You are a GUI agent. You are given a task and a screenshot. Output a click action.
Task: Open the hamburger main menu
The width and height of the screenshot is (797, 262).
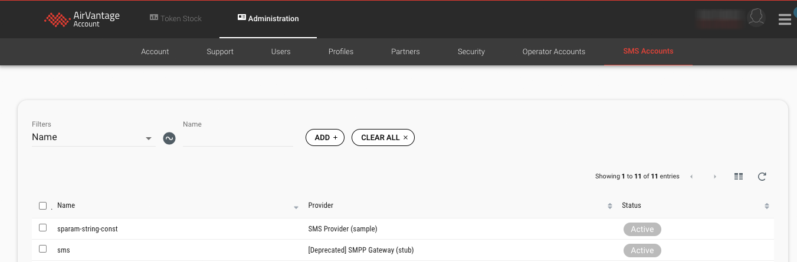click(x=784, y=20)
